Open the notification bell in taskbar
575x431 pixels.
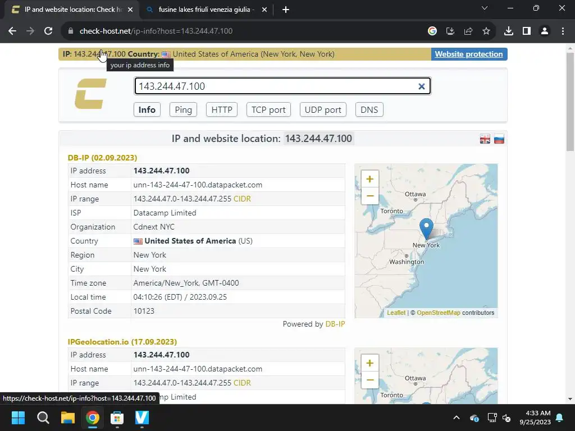pyautogui.click(x=560, y=418)
